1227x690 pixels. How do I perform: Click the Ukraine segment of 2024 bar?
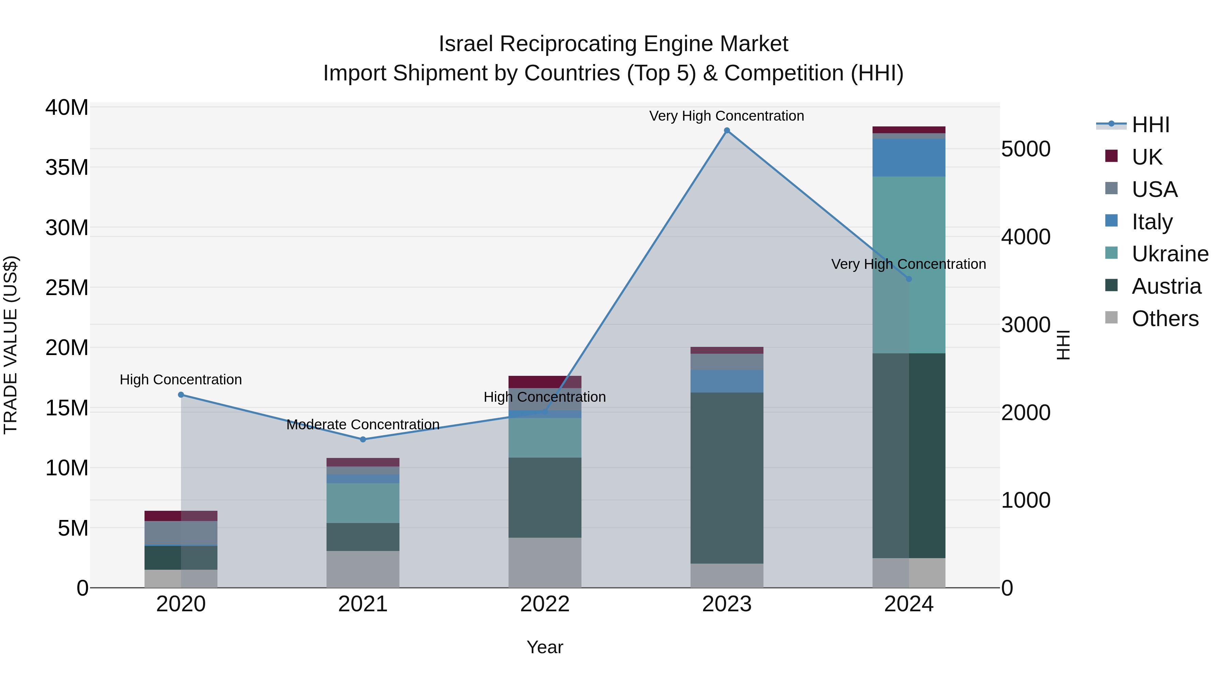coord(909,265)
